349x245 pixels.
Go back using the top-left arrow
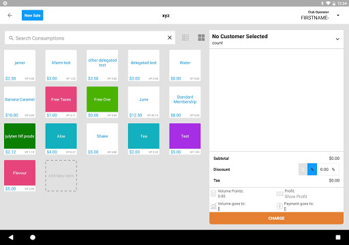click(10, 15)
